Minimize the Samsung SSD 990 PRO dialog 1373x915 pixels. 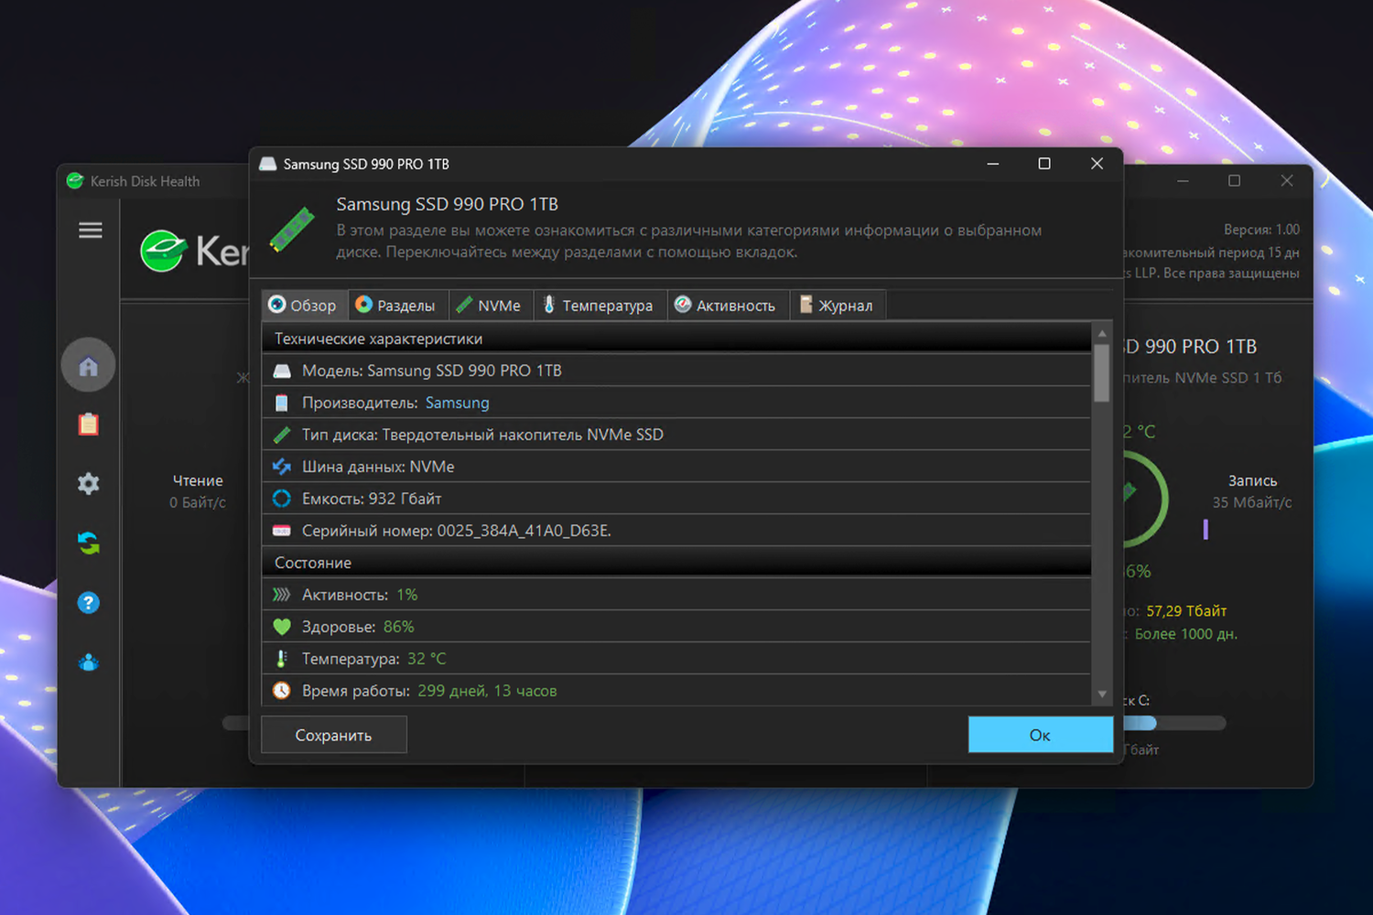point(993,164)
